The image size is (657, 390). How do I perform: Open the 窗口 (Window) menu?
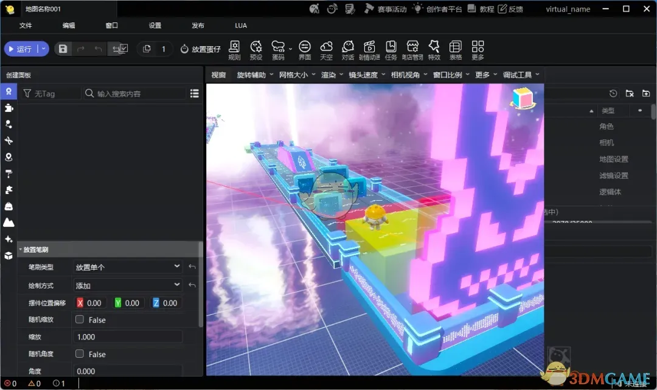(111, 25)
